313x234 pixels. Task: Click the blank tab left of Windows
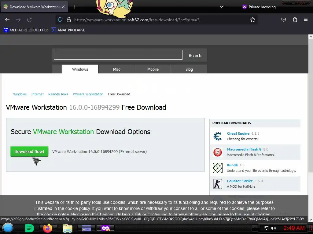(57, 69)
